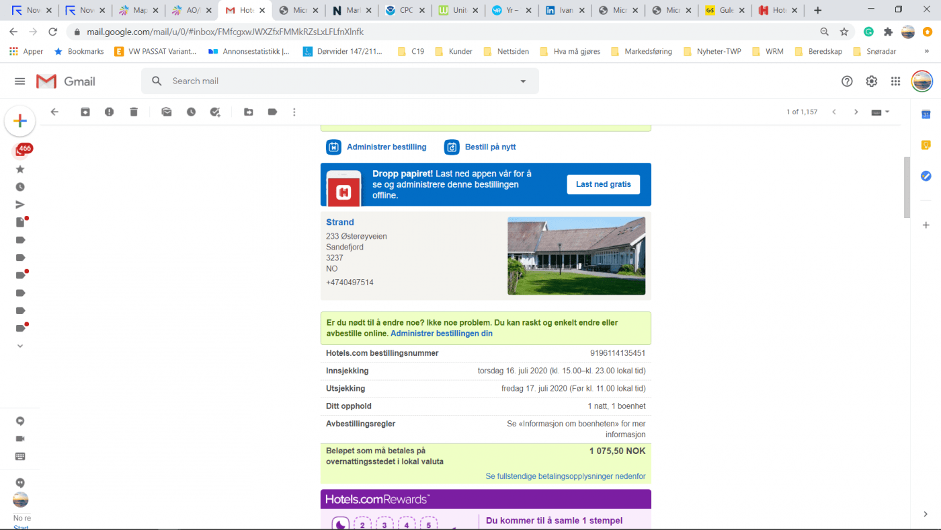The image size is (941, 530).
Task: Join a meeting with the keyboard icon
Action: click(x=20, y=456)
